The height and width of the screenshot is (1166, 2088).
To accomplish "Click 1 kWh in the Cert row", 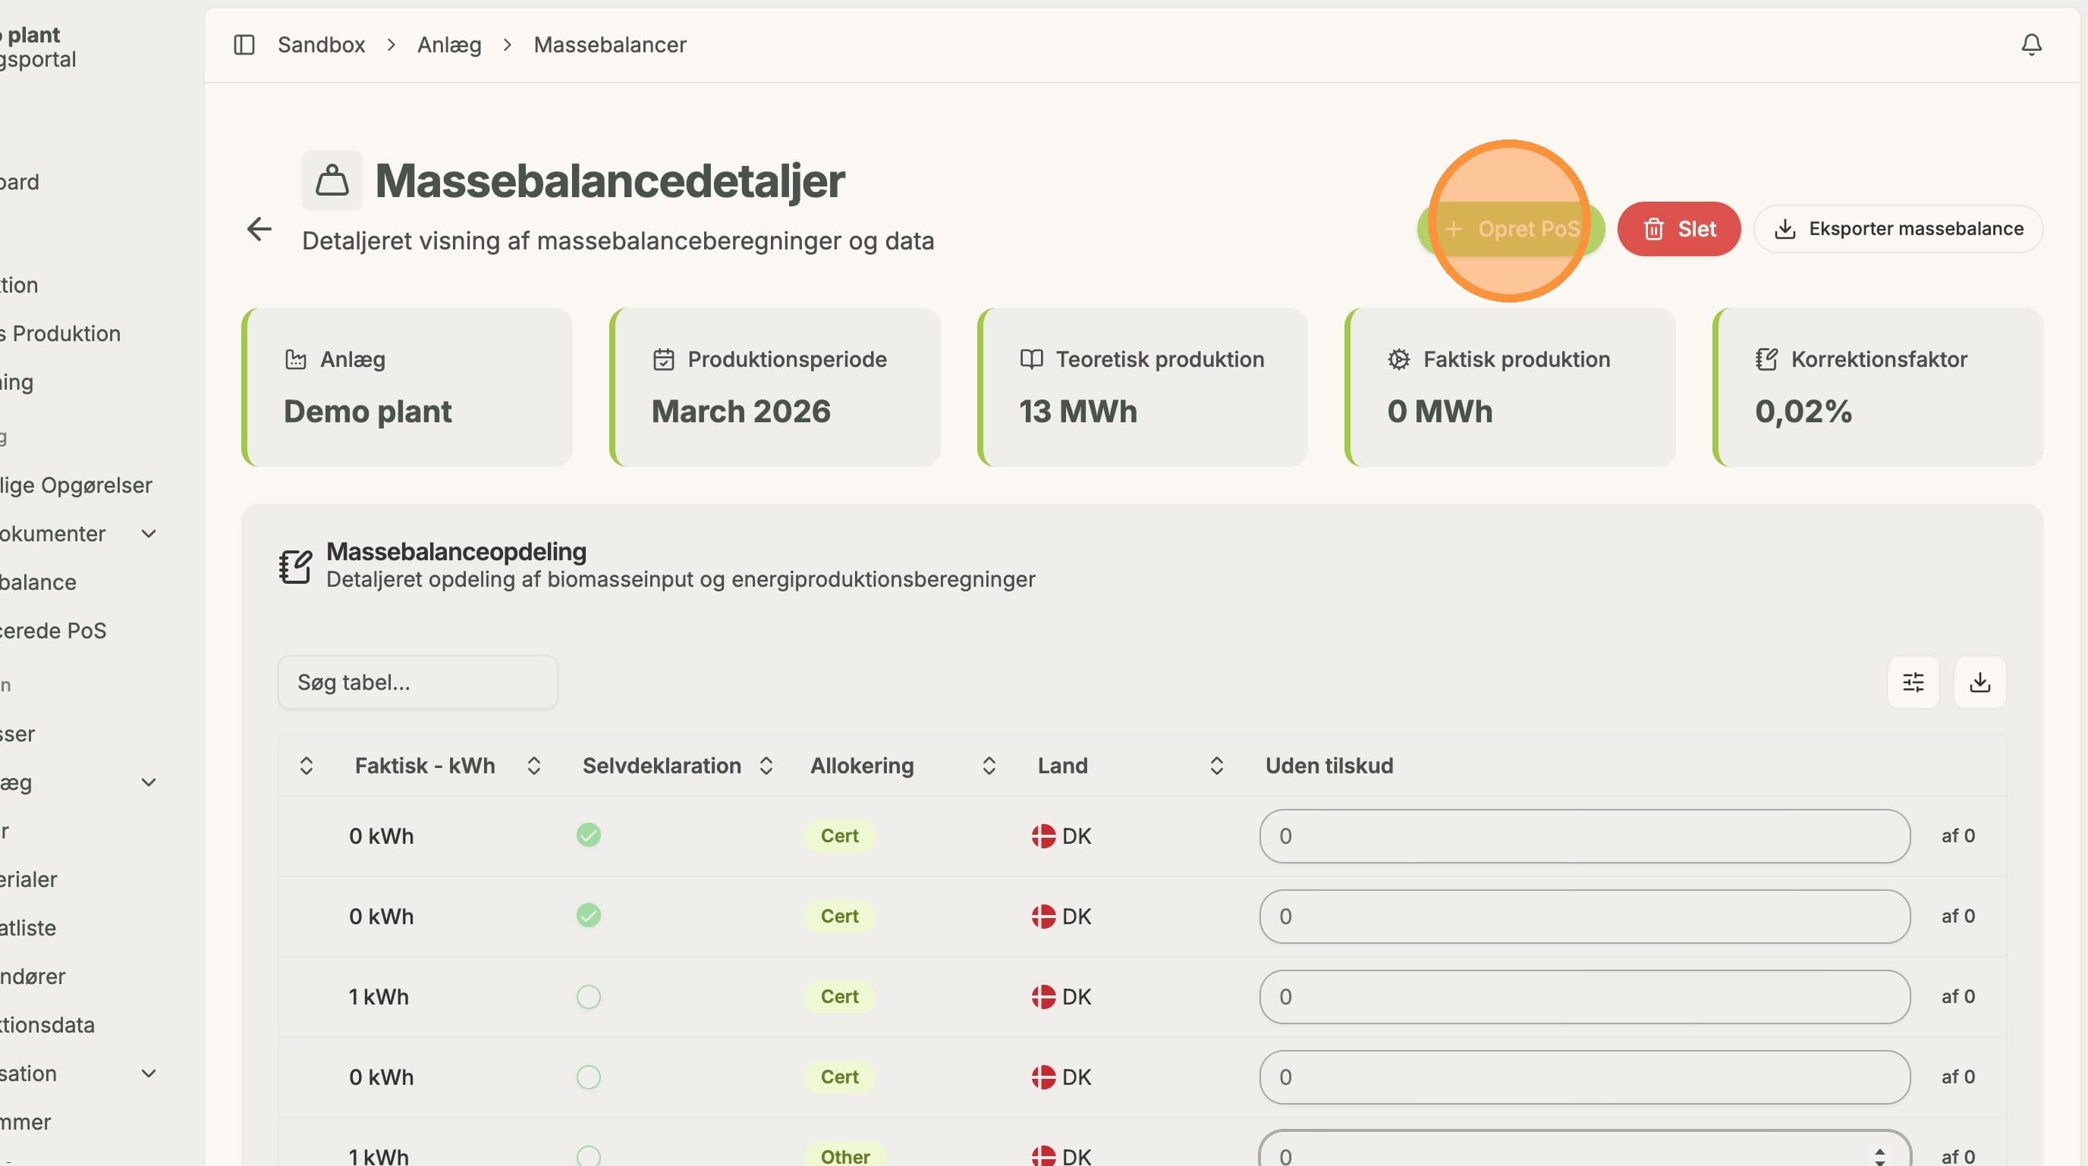I will (x=379, y=997).
